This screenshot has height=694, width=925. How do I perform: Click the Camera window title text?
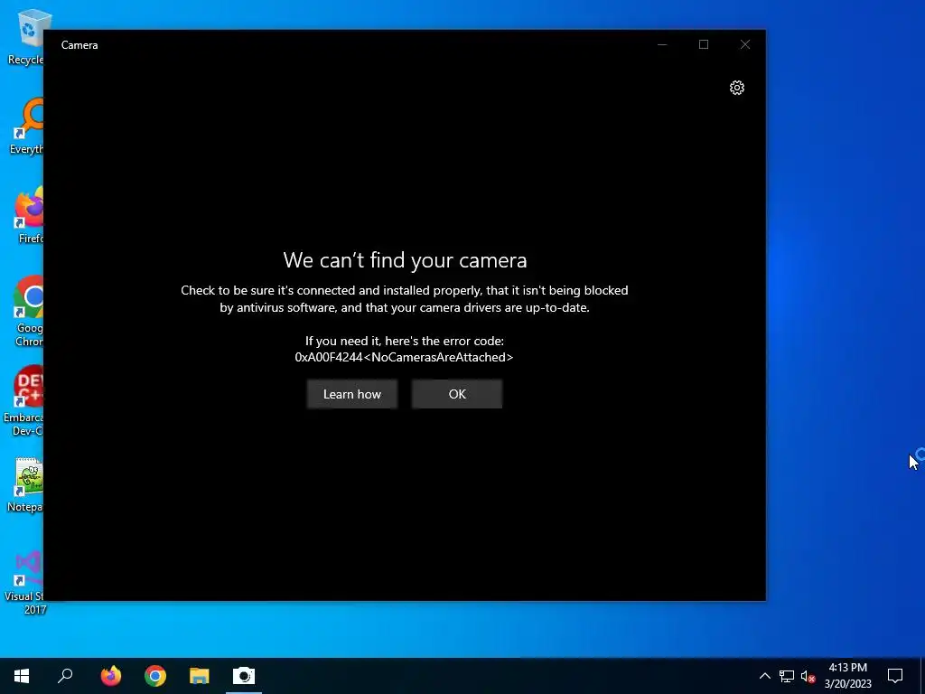(79, 45)
